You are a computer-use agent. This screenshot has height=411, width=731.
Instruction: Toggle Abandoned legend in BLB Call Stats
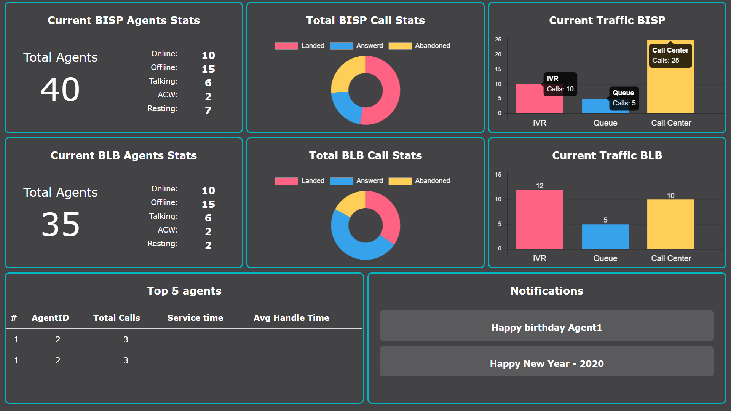(419, 181)
